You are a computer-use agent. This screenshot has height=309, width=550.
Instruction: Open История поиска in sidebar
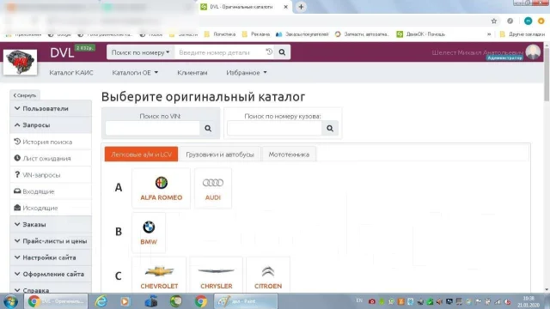coord(51,142)
